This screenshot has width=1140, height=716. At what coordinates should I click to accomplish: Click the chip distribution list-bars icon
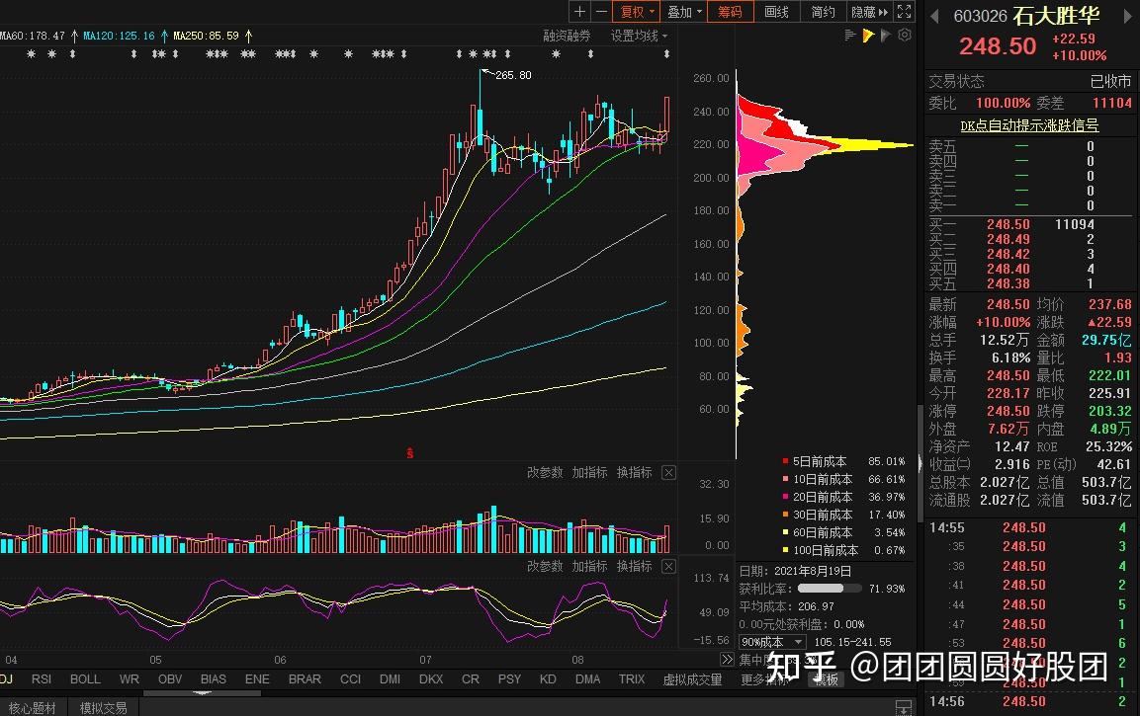(850, 35)
